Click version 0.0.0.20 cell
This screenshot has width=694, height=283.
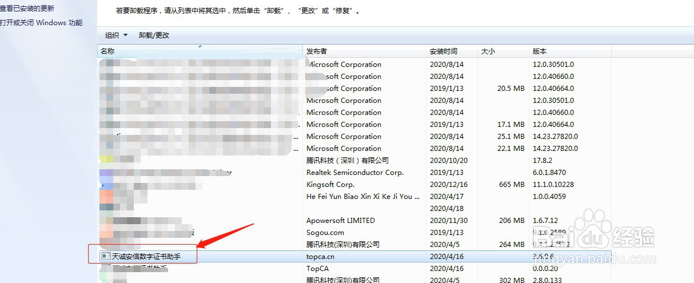coord(546,268)
